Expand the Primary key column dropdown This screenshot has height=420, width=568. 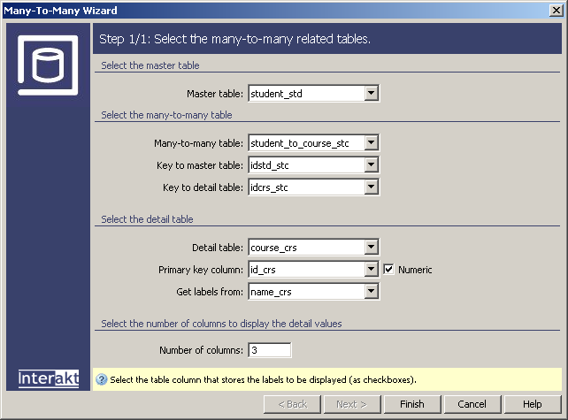click(372, 269)
